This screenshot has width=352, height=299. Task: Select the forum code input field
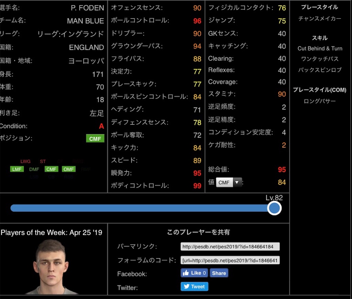(230, 260)
